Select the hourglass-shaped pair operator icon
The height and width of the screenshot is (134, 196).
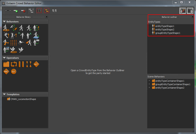pyautogui.click(x=29, y=64)
